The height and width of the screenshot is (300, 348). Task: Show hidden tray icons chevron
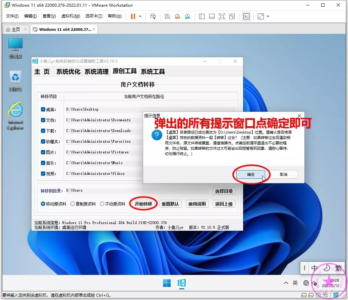[x=286, y=283]
